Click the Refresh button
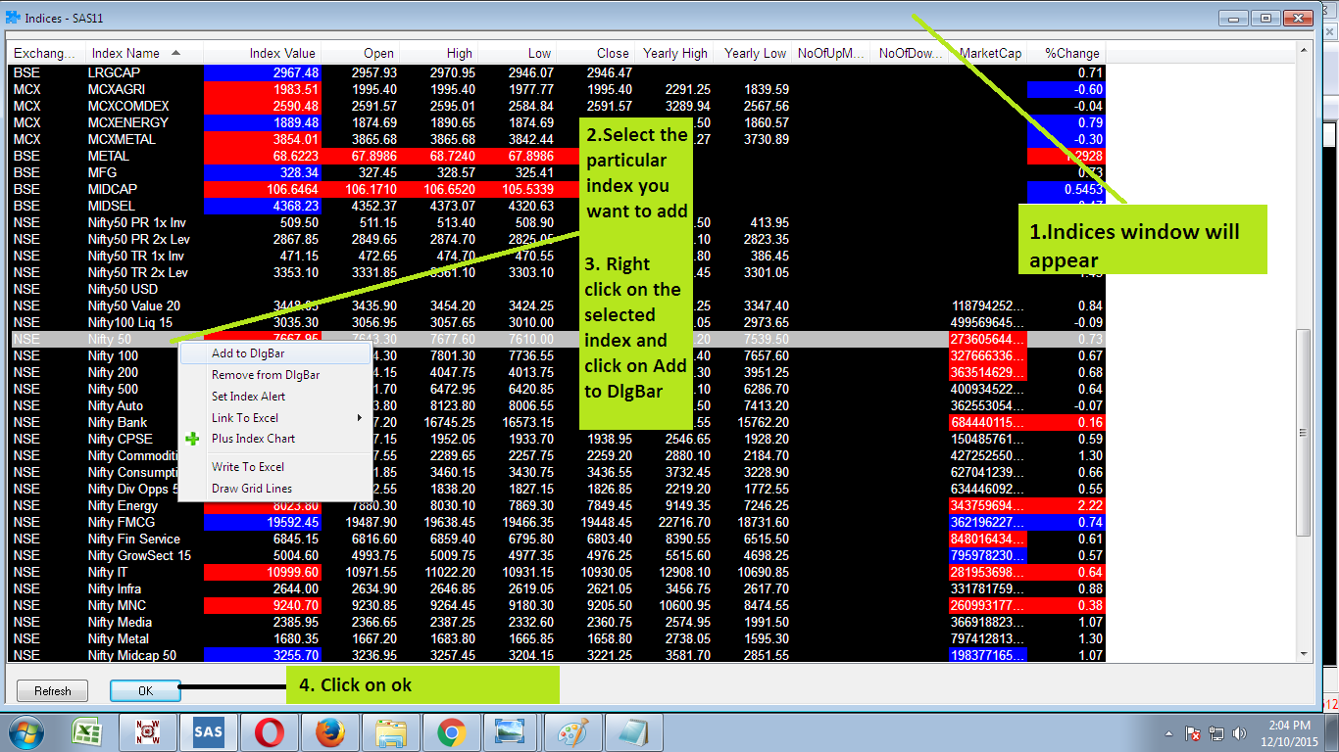 pos(53,690)
